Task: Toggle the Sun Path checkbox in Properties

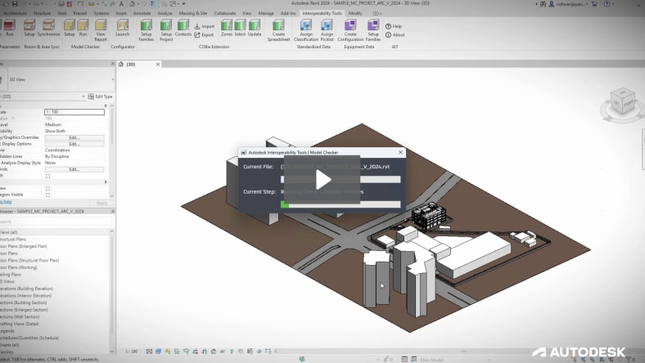Action: tap(47, 176)
